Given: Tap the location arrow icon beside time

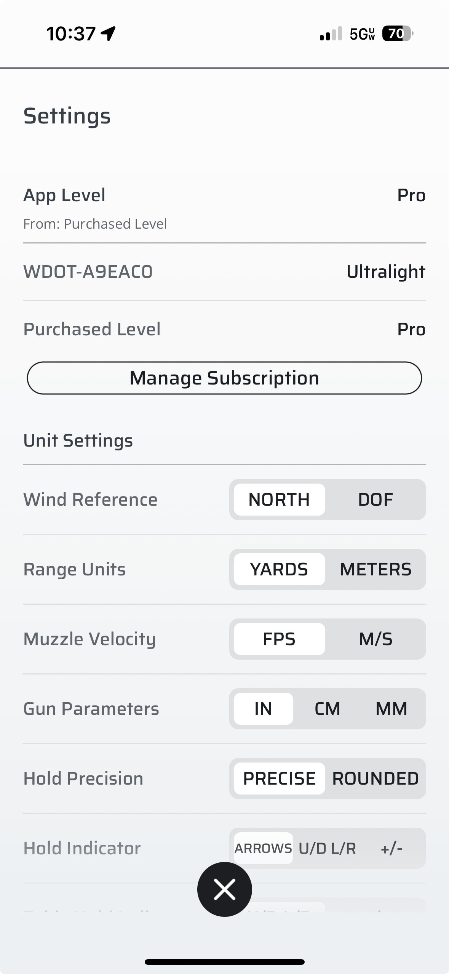Looking at the screenshot, I should [x=108, y=34].
